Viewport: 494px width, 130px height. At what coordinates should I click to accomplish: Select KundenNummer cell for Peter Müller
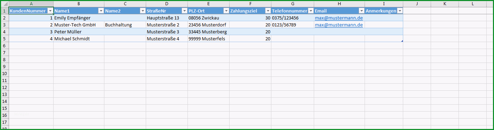[x=31, y=32]
